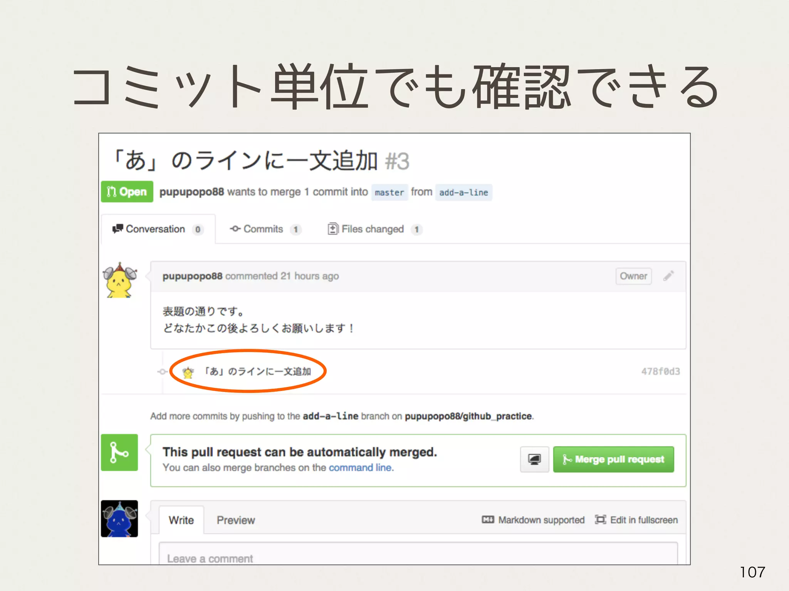Click the Markdown supported icon

pyautogui.click(x=488, y=520)
